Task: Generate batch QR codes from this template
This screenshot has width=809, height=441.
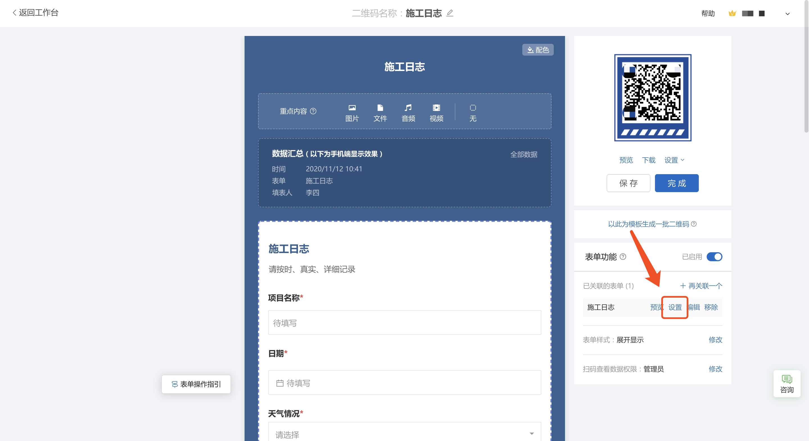Action: tap(648, 224)
